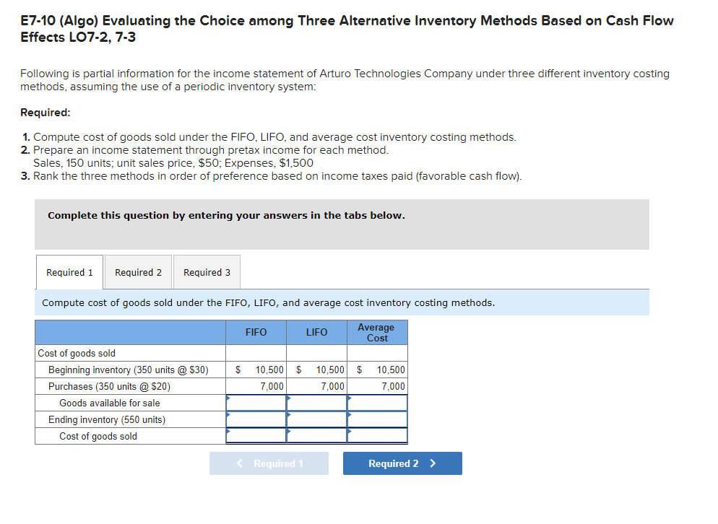The height and width of the screenshot is (524, 718).
Task: Click the grayed-out Required 1 back button
Action: click(x=269, y=463)
